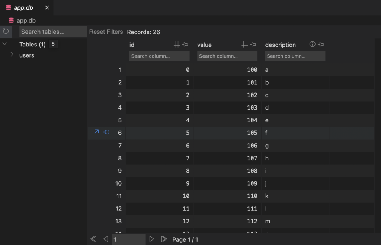
Task: Open row 6 with the arrow icon
Action: click(x=97, y=132)
